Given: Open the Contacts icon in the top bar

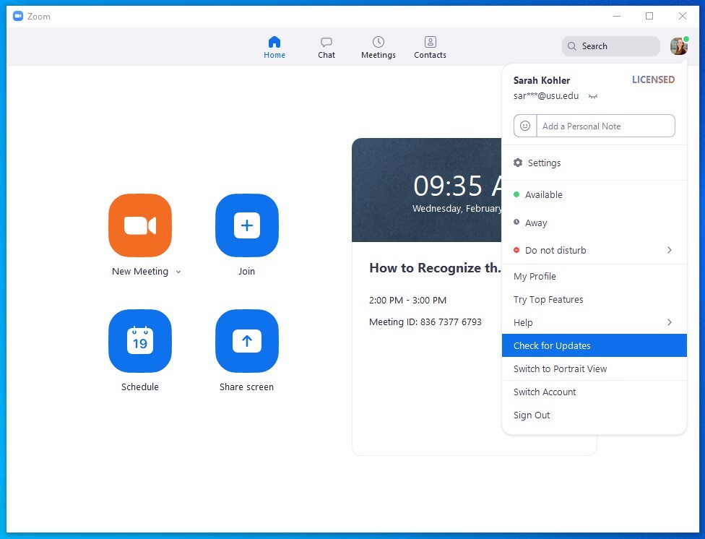Looking at the screenshot, I should [430, 43].
